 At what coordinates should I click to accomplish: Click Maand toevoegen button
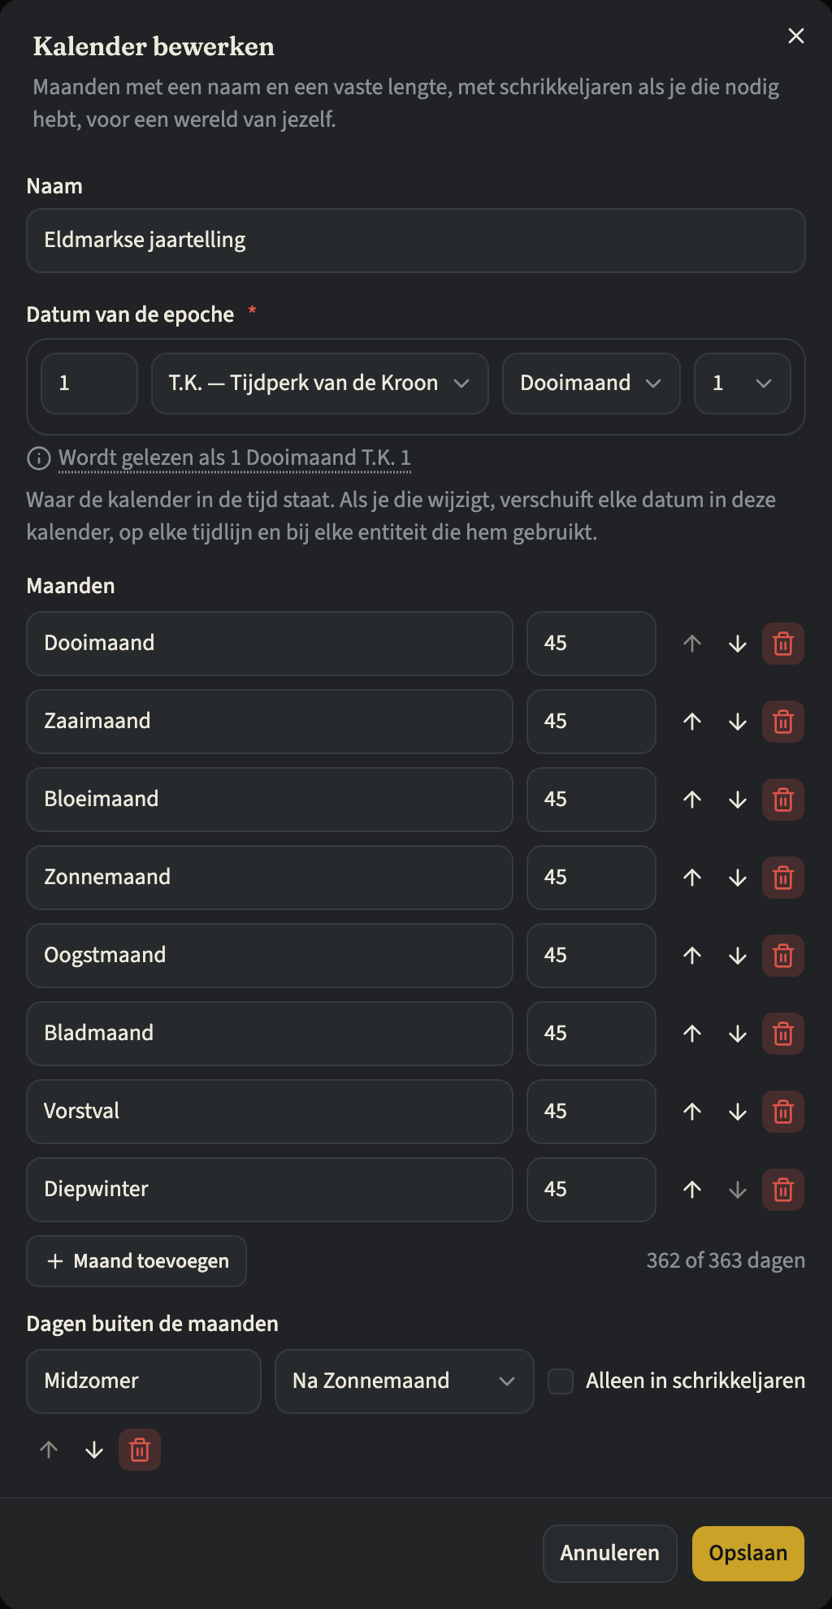point(136,1261)
